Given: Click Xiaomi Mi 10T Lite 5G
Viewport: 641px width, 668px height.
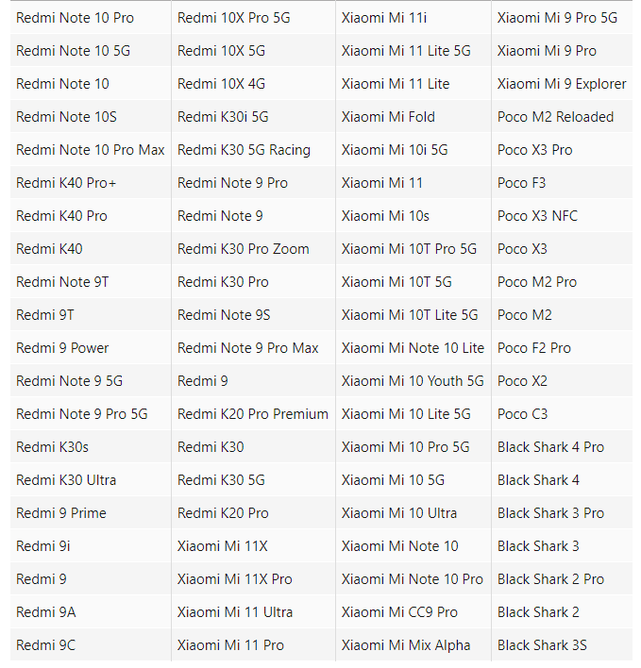Looking at the screenshot, I should pyautogui.click(x=410, y=315).
